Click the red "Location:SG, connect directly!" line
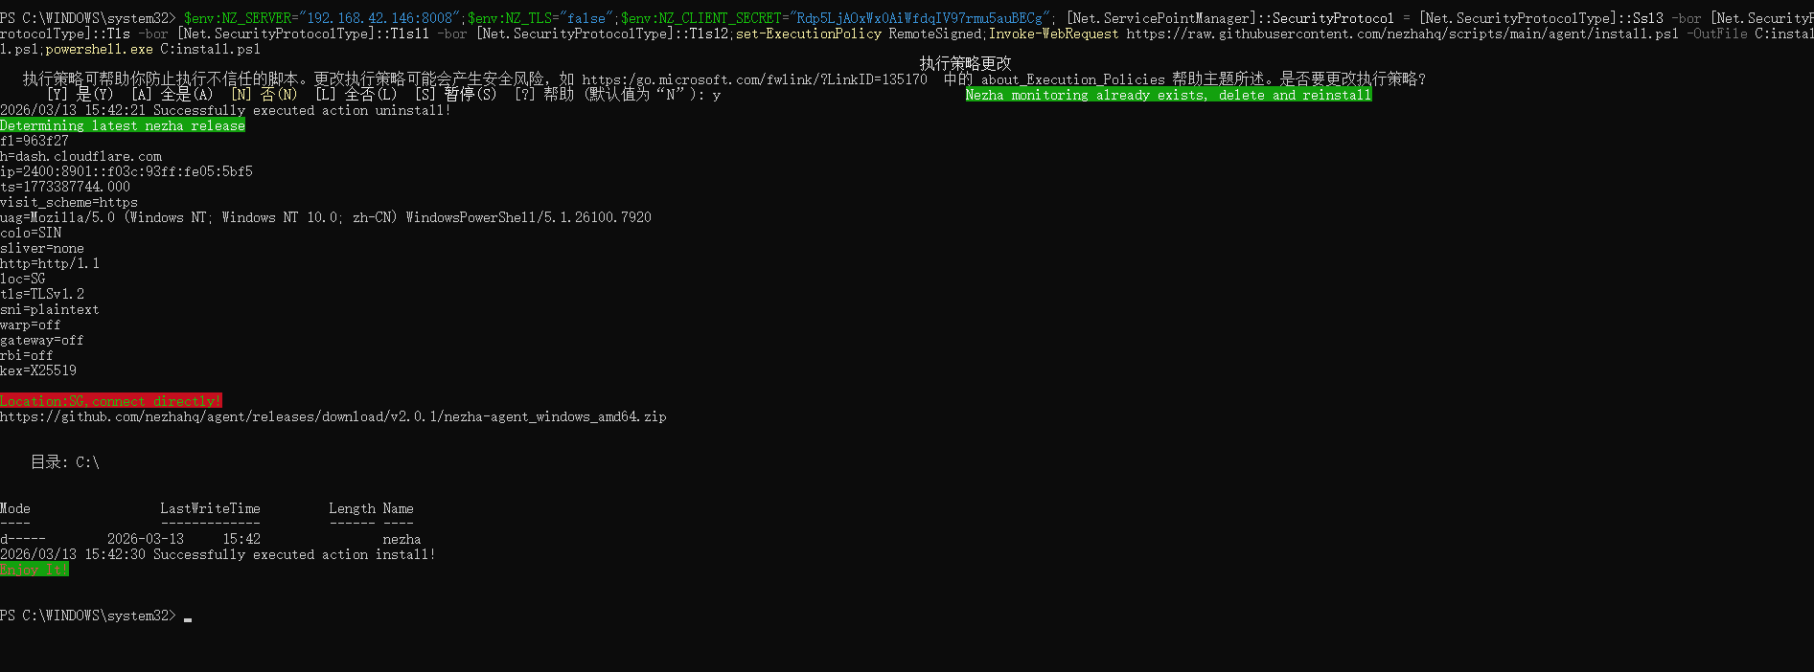This screenshot has height=672, width=1814. pyautogui.click(x=110, y=401)
